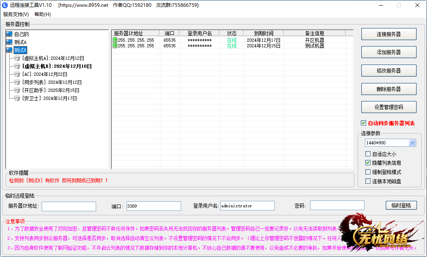
Task: Click the 服务器IP地址 input field
Action: (x=69, y=206)
